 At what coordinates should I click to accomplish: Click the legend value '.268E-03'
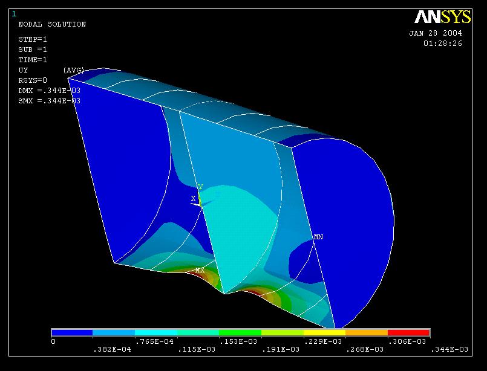pyautogui.click(x=365, y=349)
